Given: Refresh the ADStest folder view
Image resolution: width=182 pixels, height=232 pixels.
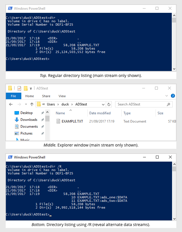Looking at the screenshot, I should [109, 105].
